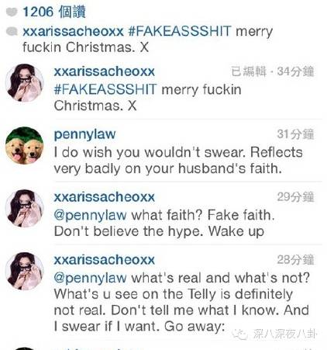
Task: Open xxarissacheoxx profile from the caption
Action: [73, 32]
